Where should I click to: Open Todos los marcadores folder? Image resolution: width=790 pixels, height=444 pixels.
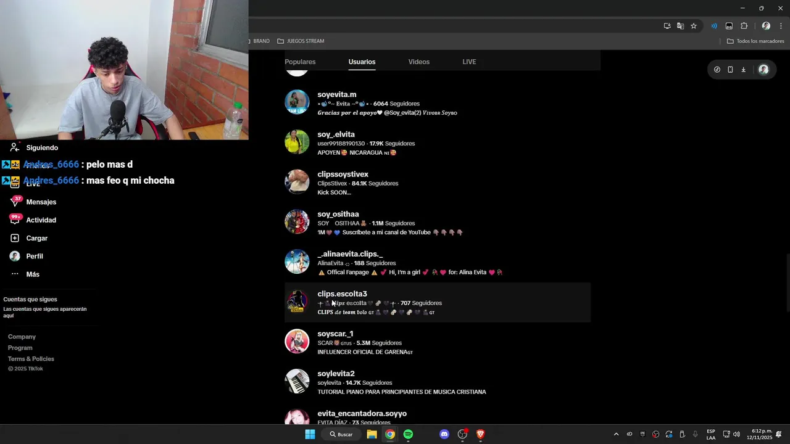[x=755, y=41]
